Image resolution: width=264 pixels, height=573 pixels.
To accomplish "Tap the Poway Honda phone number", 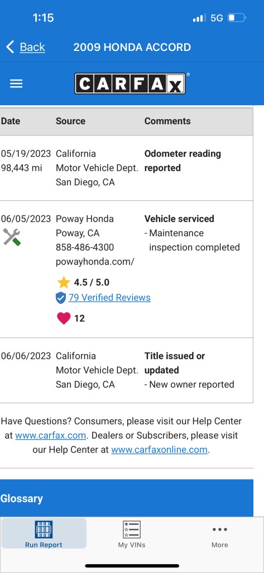I will click(85, 247).
